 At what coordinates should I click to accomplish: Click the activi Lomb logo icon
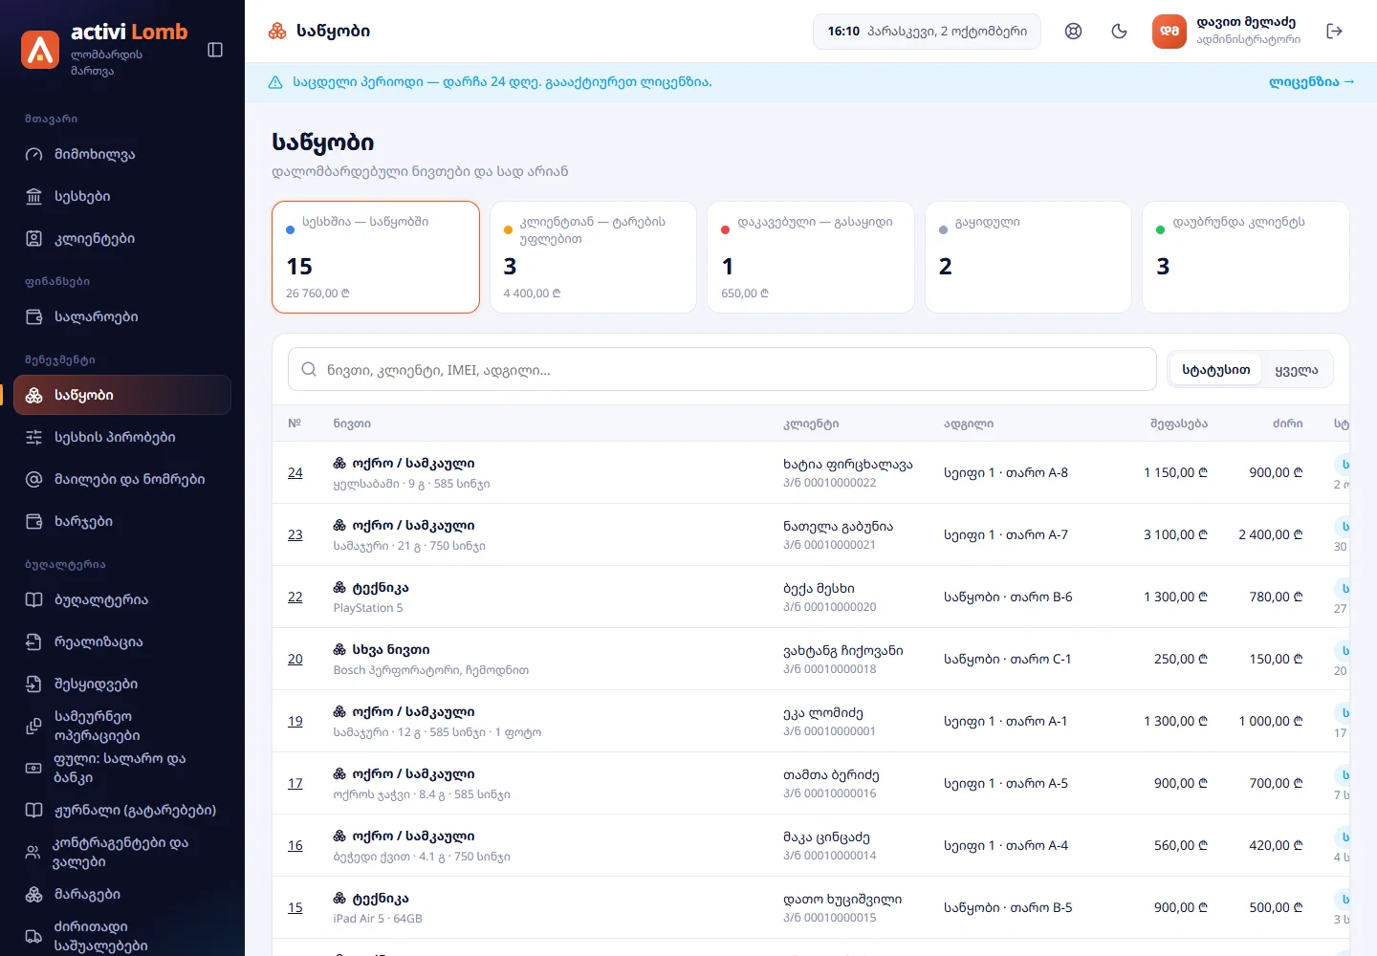tap(40, 50)
